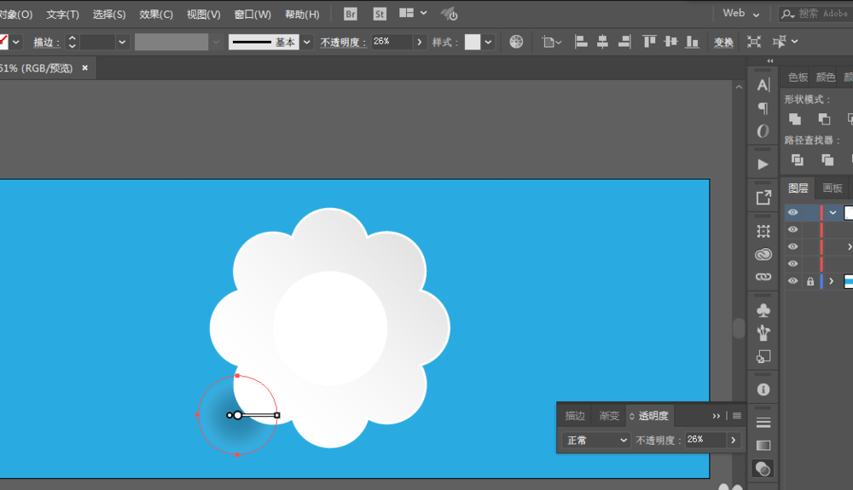This screenshot has width=853, height=490.
Task: Hide the locked bottom layer
Action: pos(792,281)
